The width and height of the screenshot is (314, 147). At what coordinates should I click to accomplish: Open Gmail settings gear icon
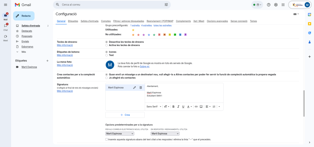click(276, 5)
